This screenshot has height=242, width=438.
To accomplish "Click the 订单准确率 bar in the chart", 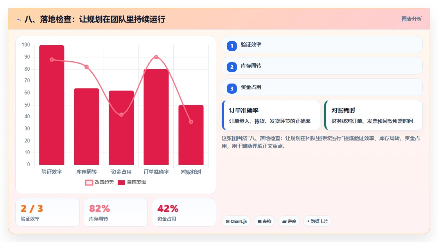I will (156, 117).
